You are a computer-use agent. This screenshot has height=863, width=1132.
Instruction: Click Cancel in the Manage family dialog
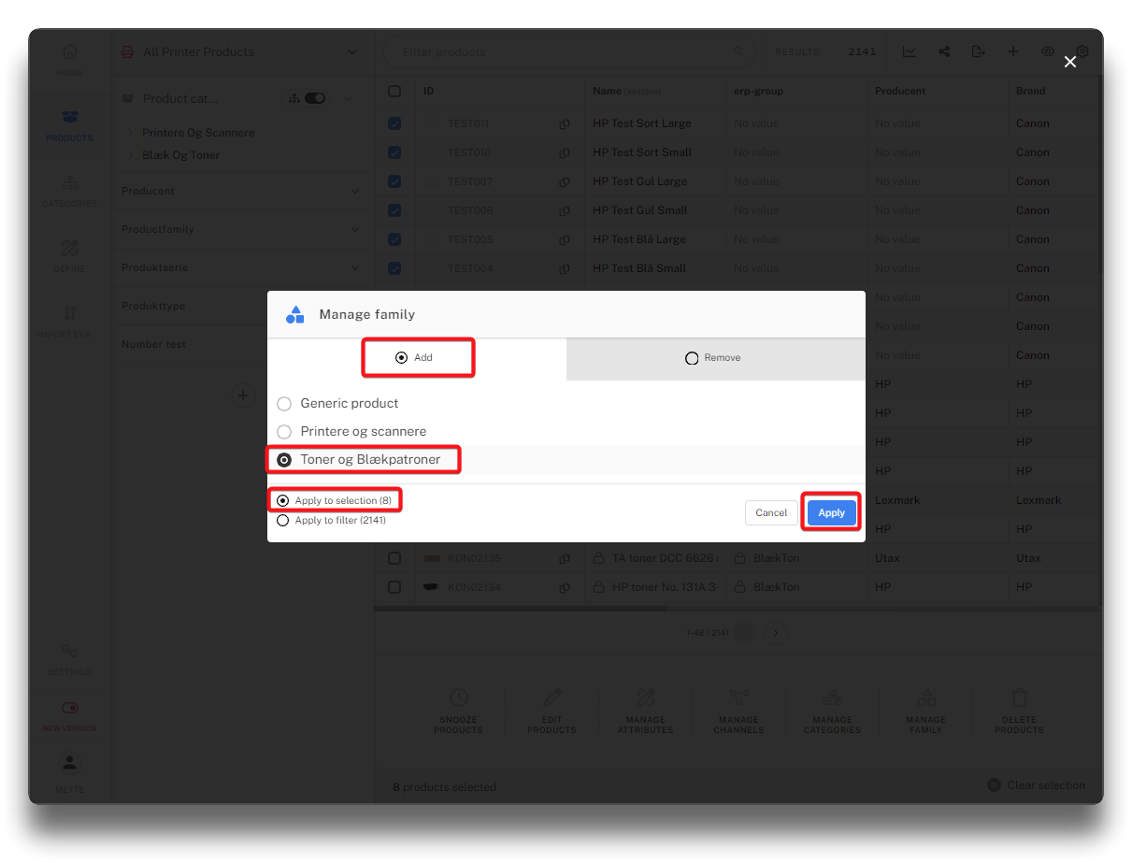(x=771, y=512)
